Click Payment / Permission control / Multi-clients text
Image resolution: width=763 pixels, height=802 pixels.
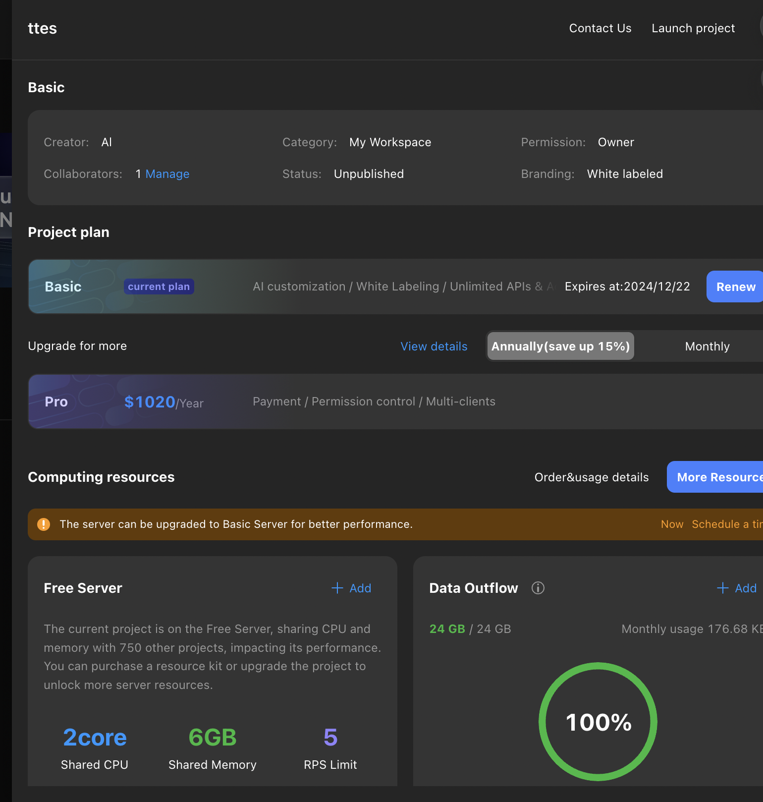coord(374,401)
